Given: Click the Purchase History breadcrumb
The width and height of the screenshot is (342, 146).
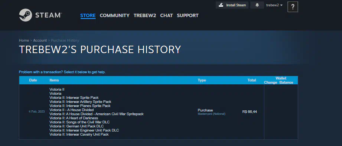Looking at the screenshot, I should (x=65, y=40).
